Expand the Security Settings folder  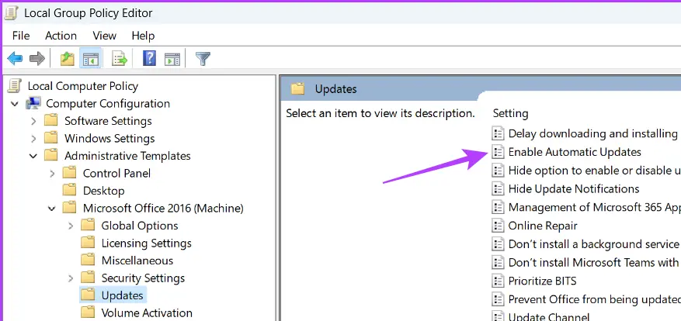tap(70, 278)
